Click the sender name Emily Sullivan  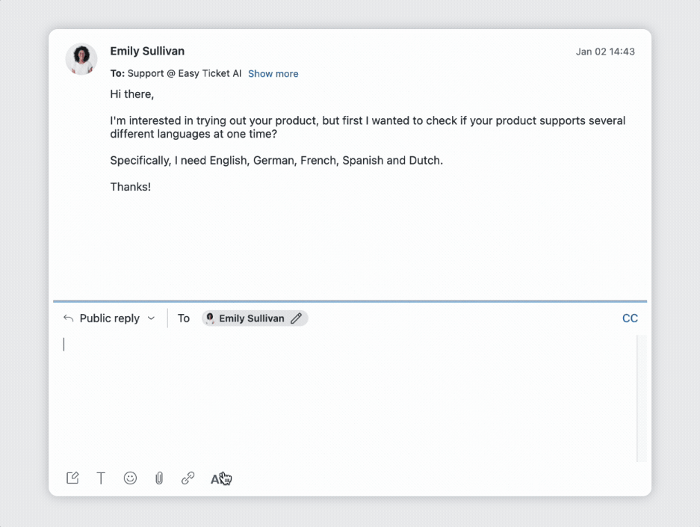click(147, 51)
